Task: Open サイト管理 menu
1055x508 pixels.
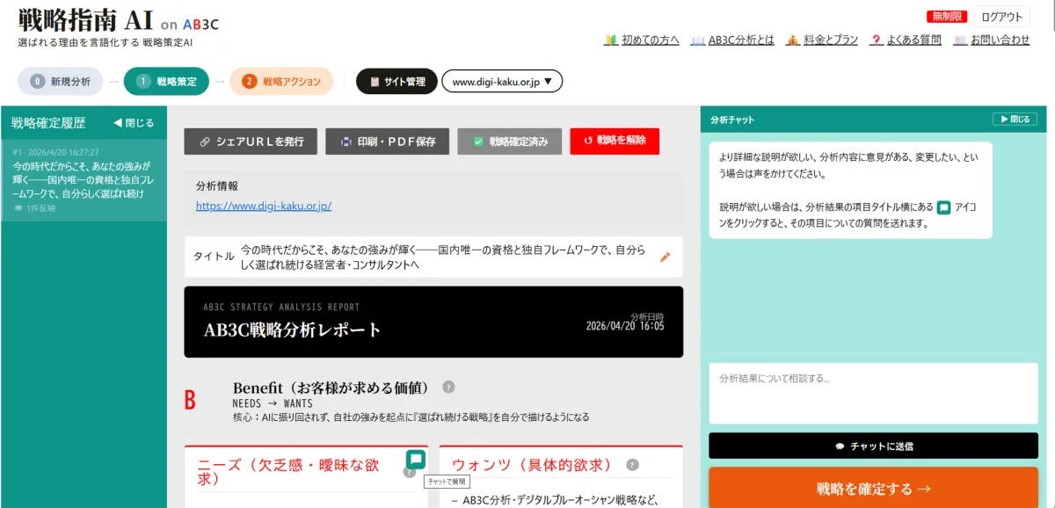Action: point(397,82)
